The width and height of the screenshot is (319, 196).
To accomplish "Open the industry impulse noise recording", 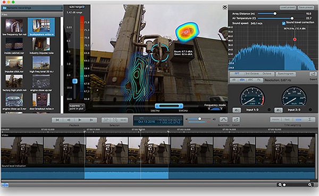I will click(41, 46).
